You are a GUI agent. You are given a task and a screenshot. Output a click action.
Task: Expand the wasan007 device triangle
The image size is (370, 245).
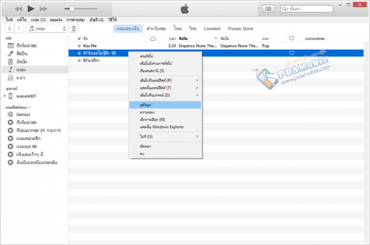[4, 96]
